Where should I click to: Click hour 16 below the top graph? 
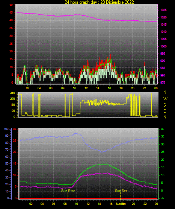tap(109, 88)
